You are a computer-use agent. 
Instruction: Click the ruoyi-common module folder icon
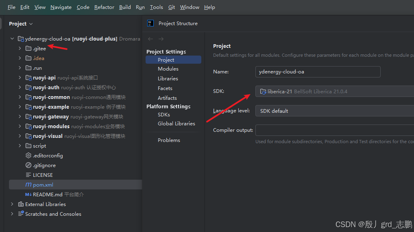click(x=28, y=97)
